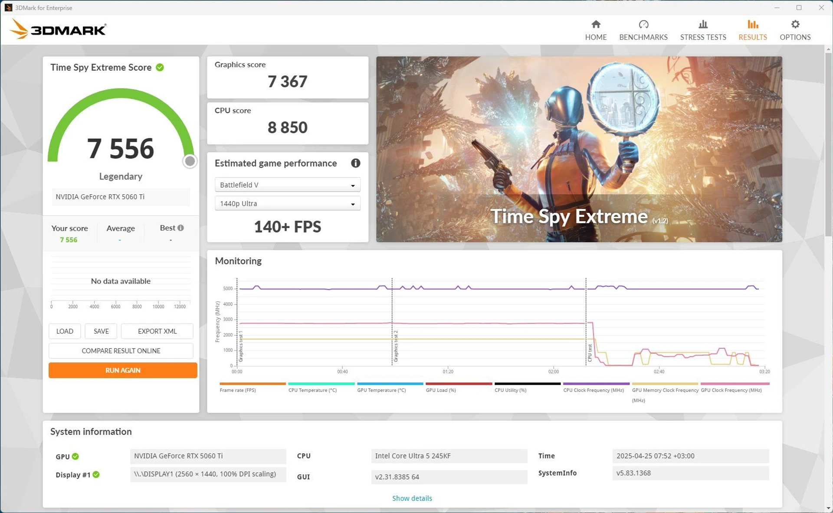Click the LOAD button

pos(65,331)
